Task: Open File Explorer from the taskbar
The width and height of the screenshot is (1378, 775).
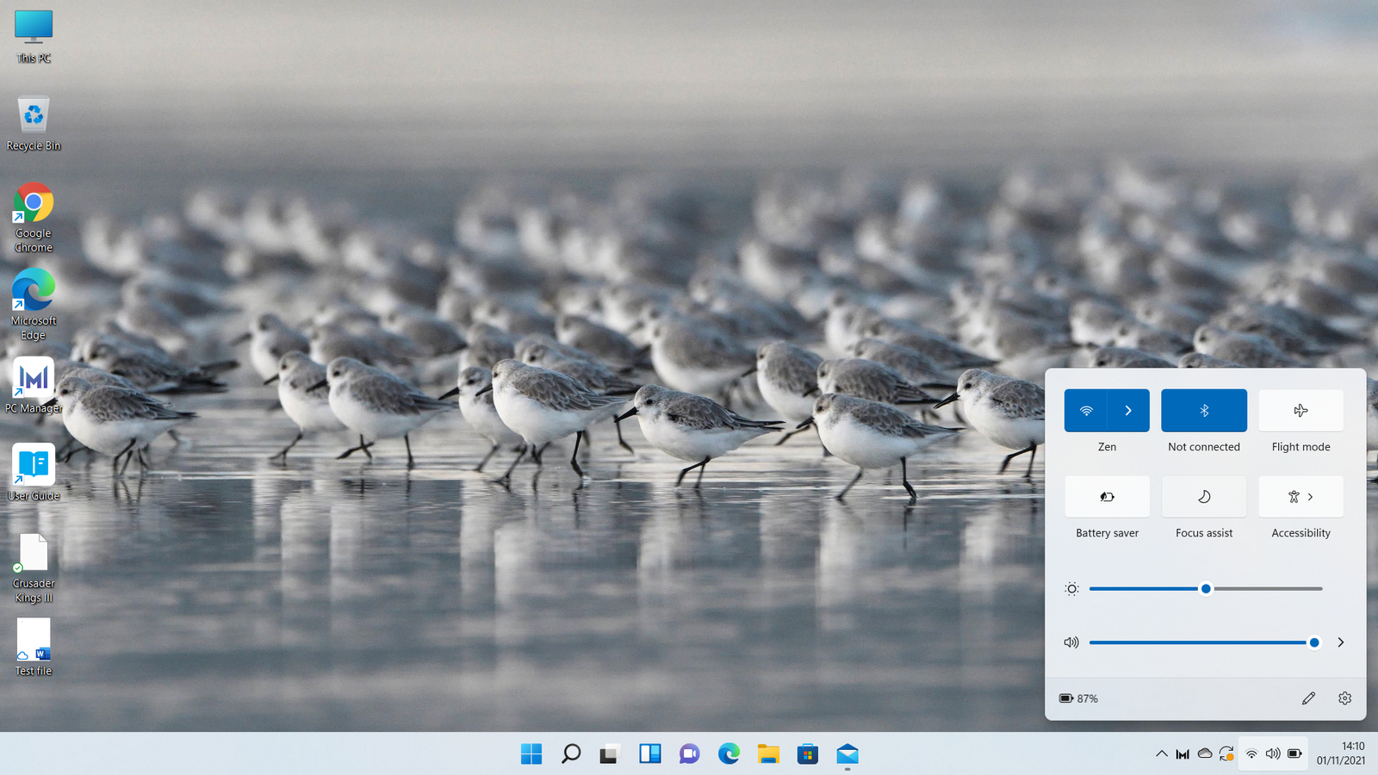Action: 767,753
